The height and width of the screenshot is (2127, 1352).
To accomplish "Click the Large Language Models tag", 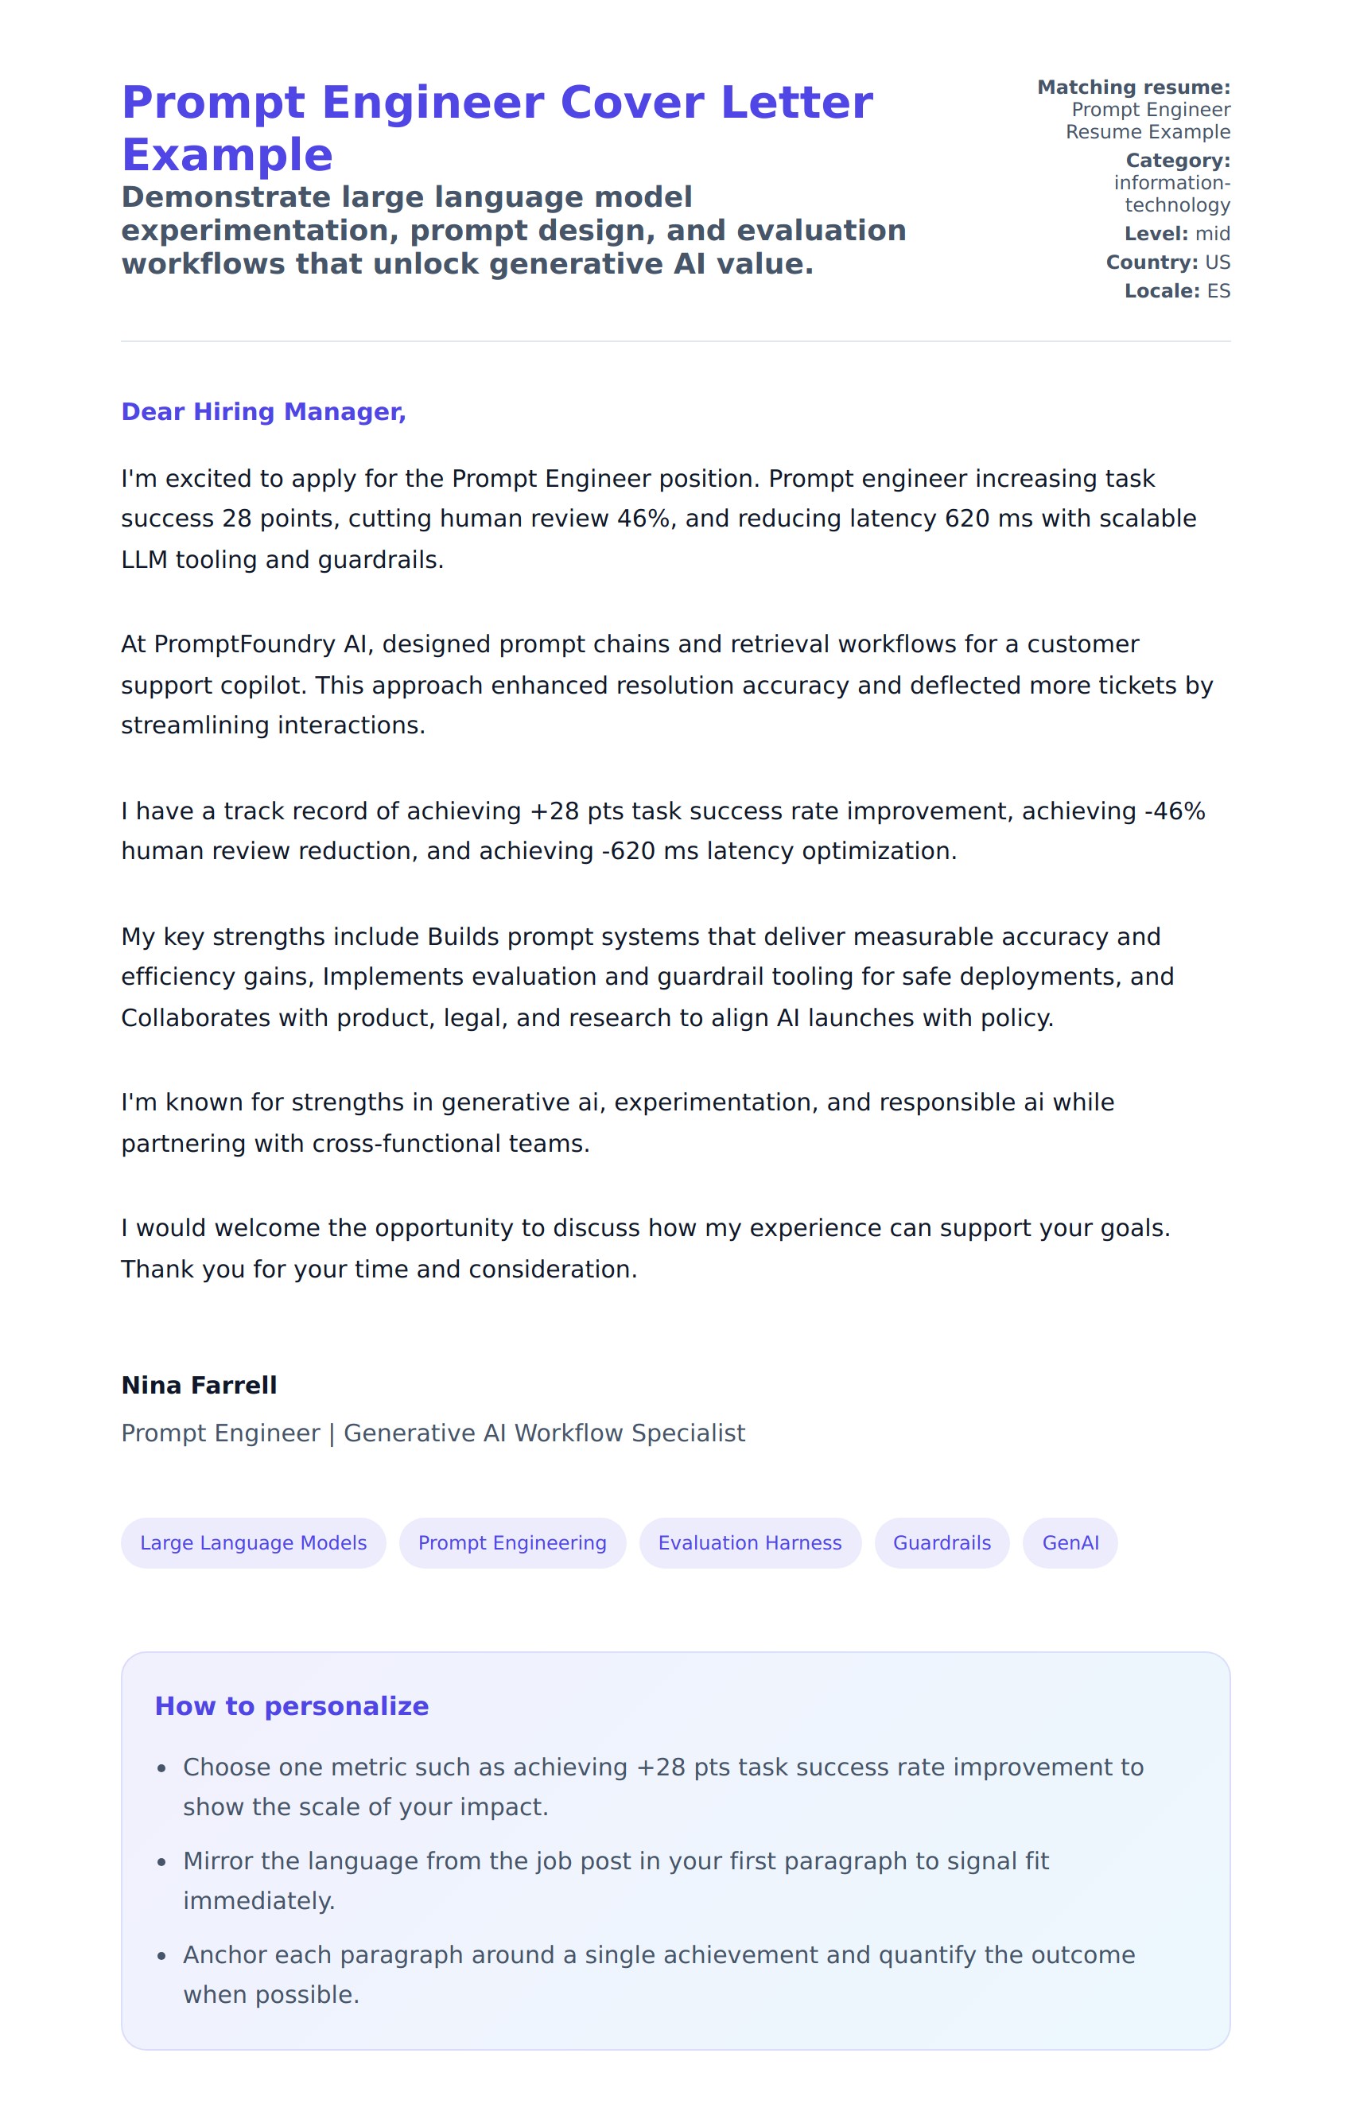I will (x=254, y=1542).
